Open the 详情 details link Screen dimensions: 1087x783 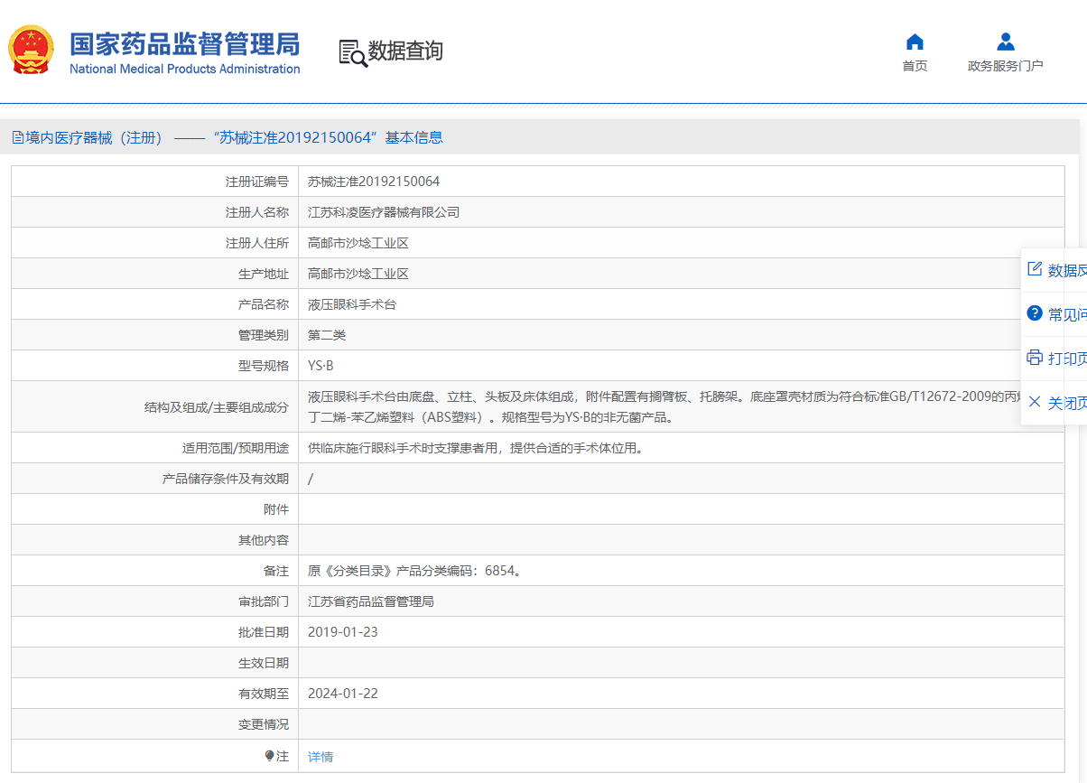click(321, 757)
